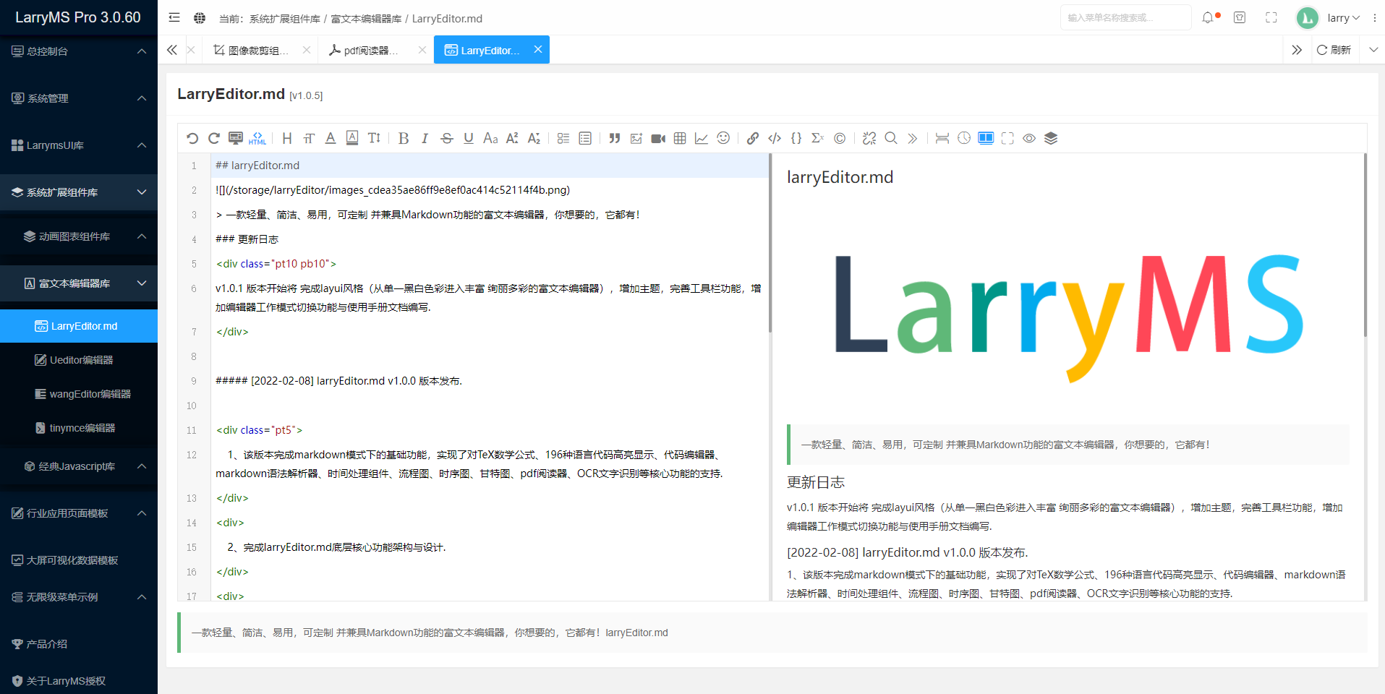Insert copyright special character
Screen dimensions: 1385x694
[840, 138]
